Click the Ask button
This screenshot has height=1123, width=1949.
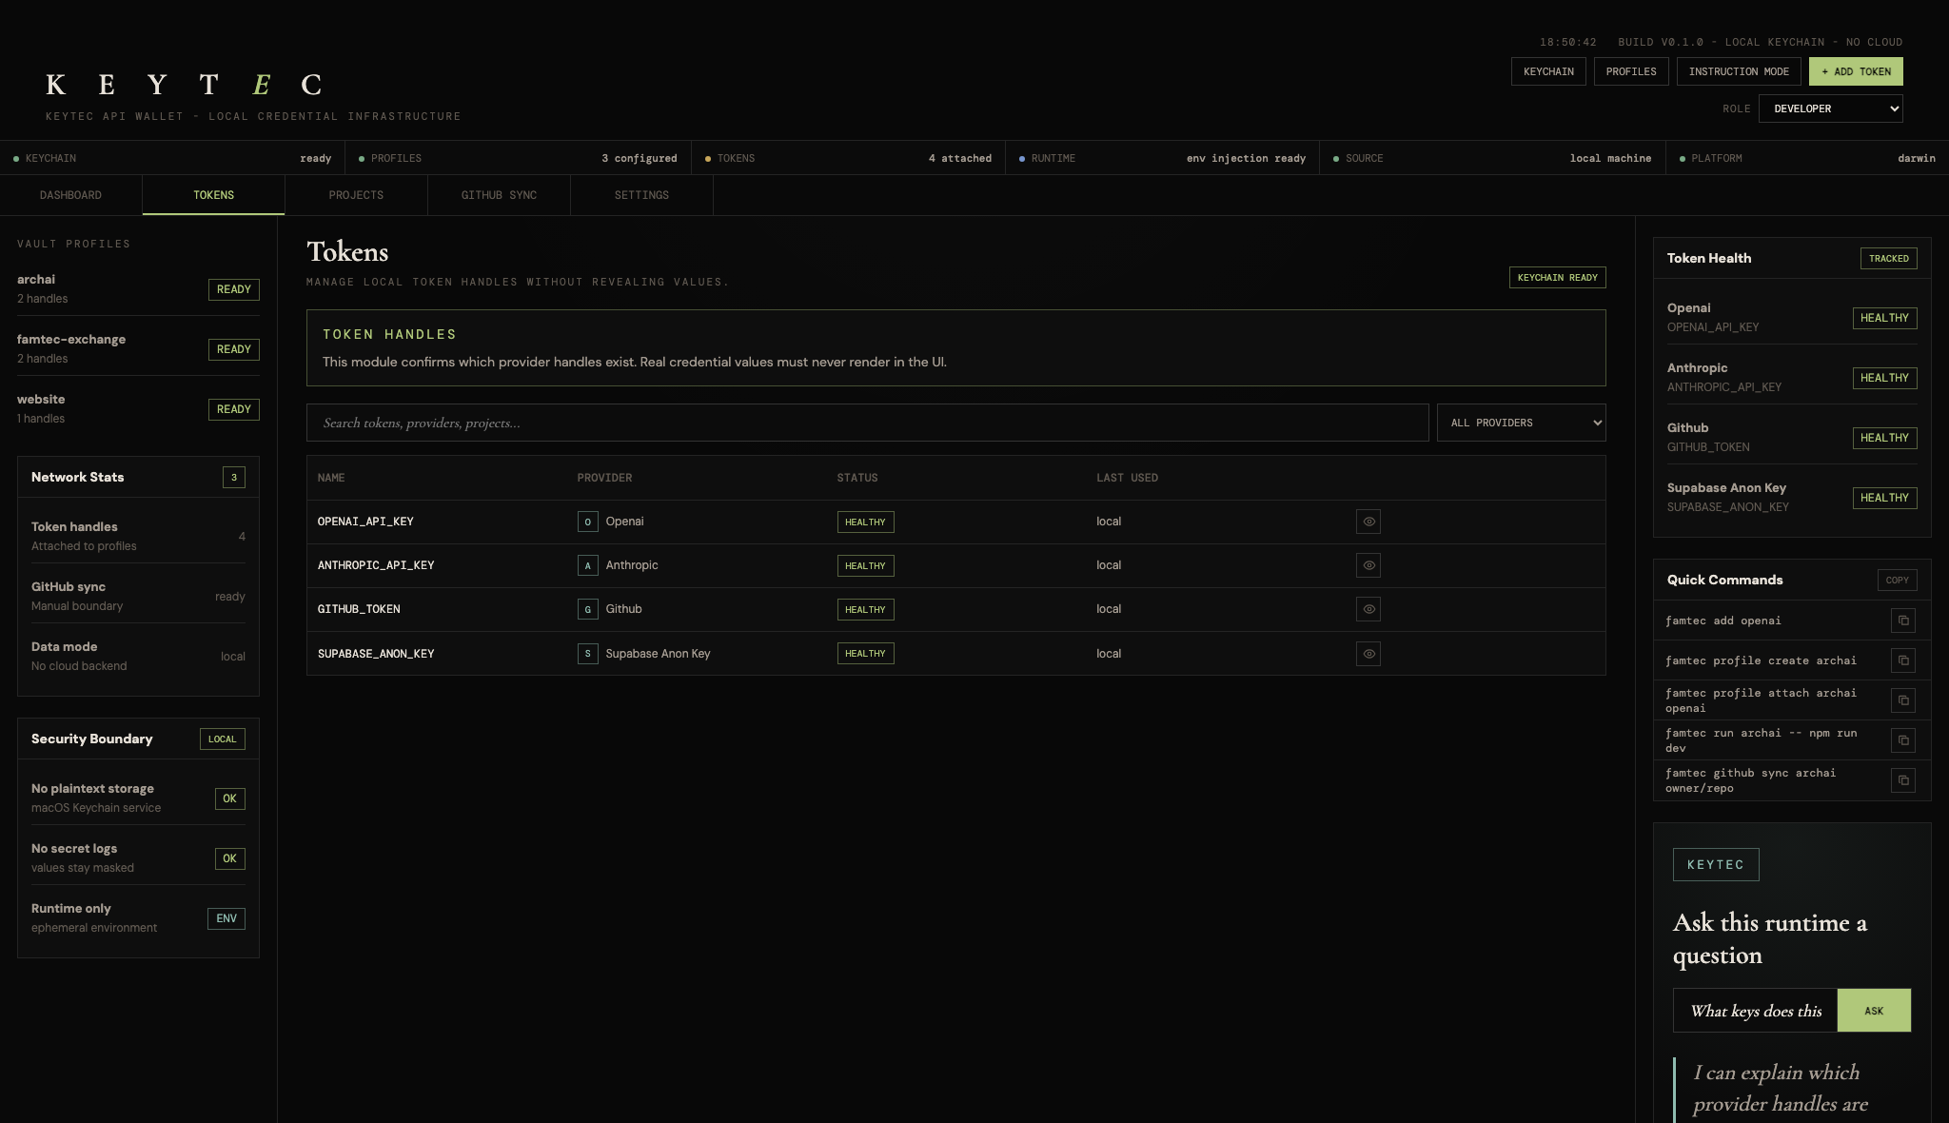click(x=1874, y=1011)
